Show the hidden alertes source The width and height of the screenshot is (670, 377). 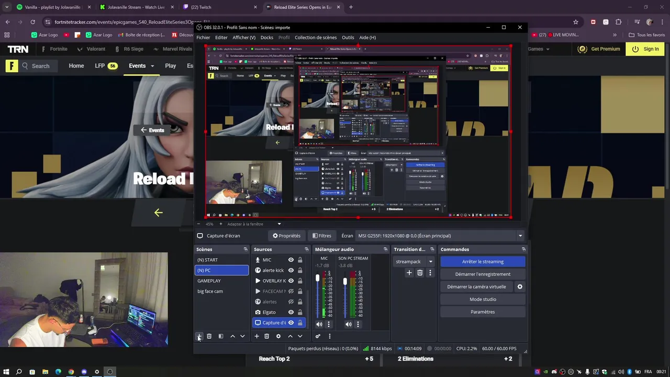[291, 302]
